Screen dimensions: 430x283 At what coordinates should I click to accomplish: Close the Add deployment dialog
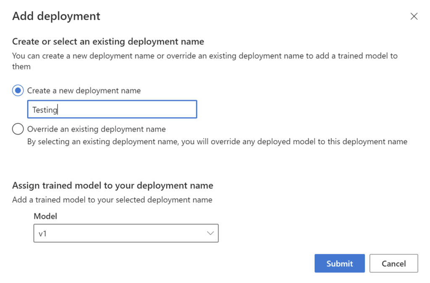(414, 16)
